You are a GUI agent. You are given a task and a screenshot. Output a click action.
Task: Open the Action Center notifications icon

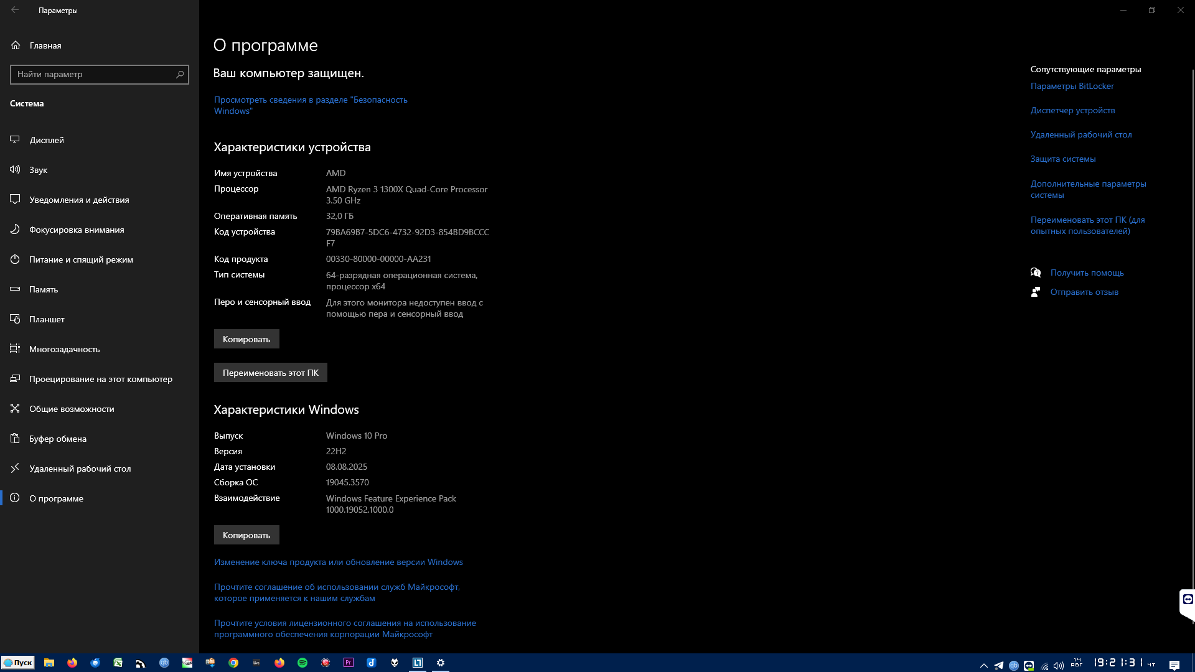(1174, 665)
